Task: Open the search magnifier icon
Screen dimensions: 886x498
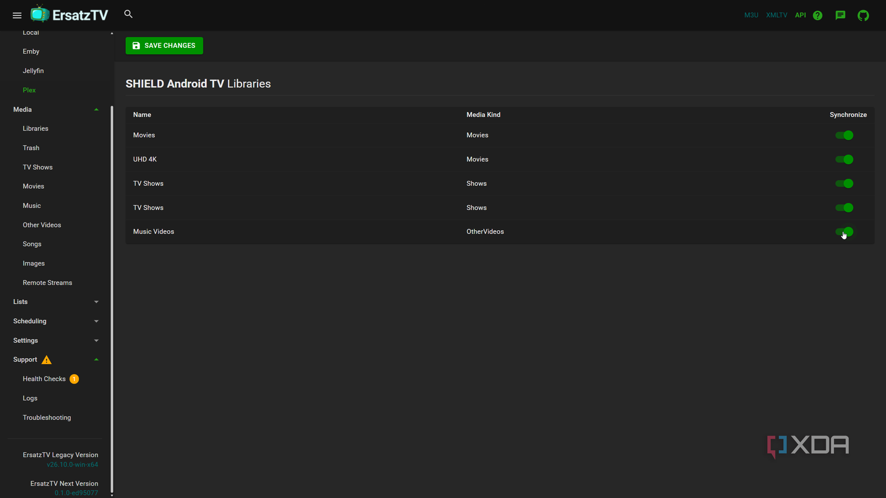Action: (x=128, y=14)
